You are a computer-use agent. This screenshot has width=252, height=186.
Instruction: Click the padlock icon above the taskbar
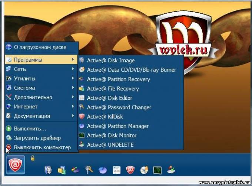tap(33, 158)
